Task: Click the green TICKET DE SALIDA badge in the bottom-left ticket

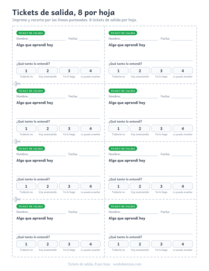Action: (31, 206)
